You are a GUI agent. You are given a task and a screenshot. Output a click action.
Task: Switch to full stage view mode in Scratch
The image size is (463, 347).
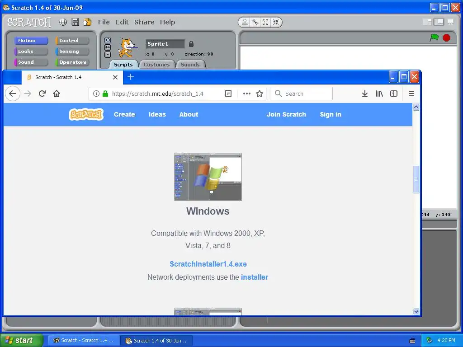(439, 22)
